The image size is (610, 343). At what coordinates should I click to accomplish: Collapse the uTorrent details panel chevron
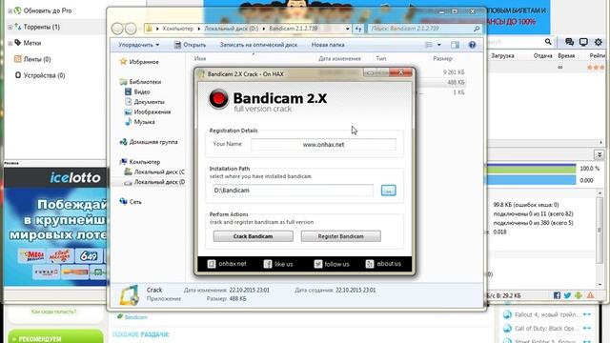click(600, 154)
